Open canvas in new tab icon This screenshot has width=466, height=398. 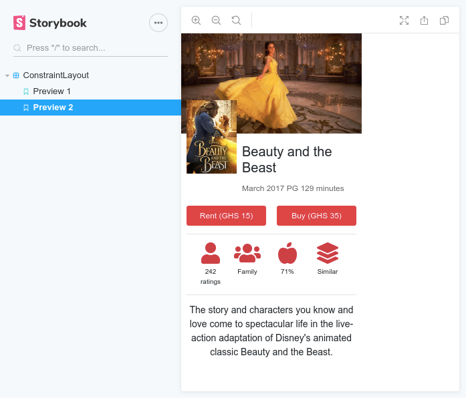click(424, 21)
